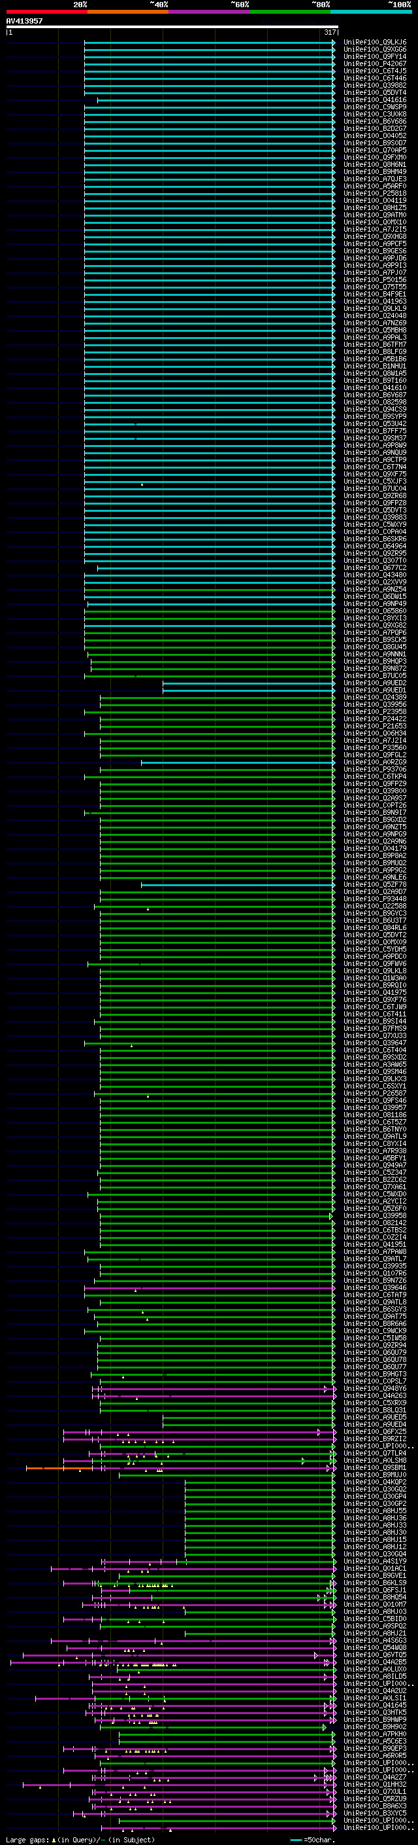The width and height of the screenshot is (418, 1845).
Task: Select the UniRef100_O24389 label
Action: pos(375,697)
